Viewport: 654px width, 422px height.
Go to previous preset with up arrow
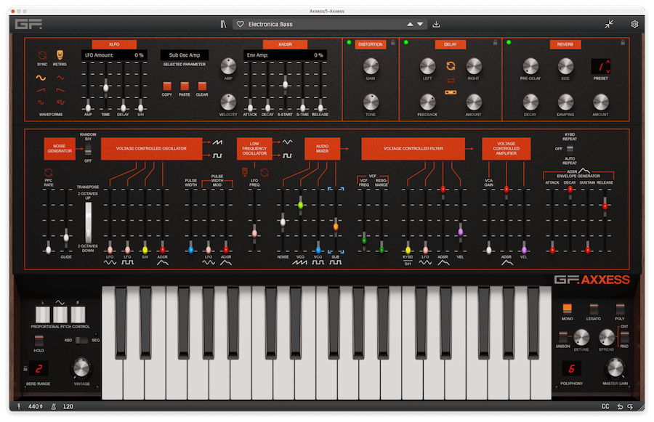411,24
